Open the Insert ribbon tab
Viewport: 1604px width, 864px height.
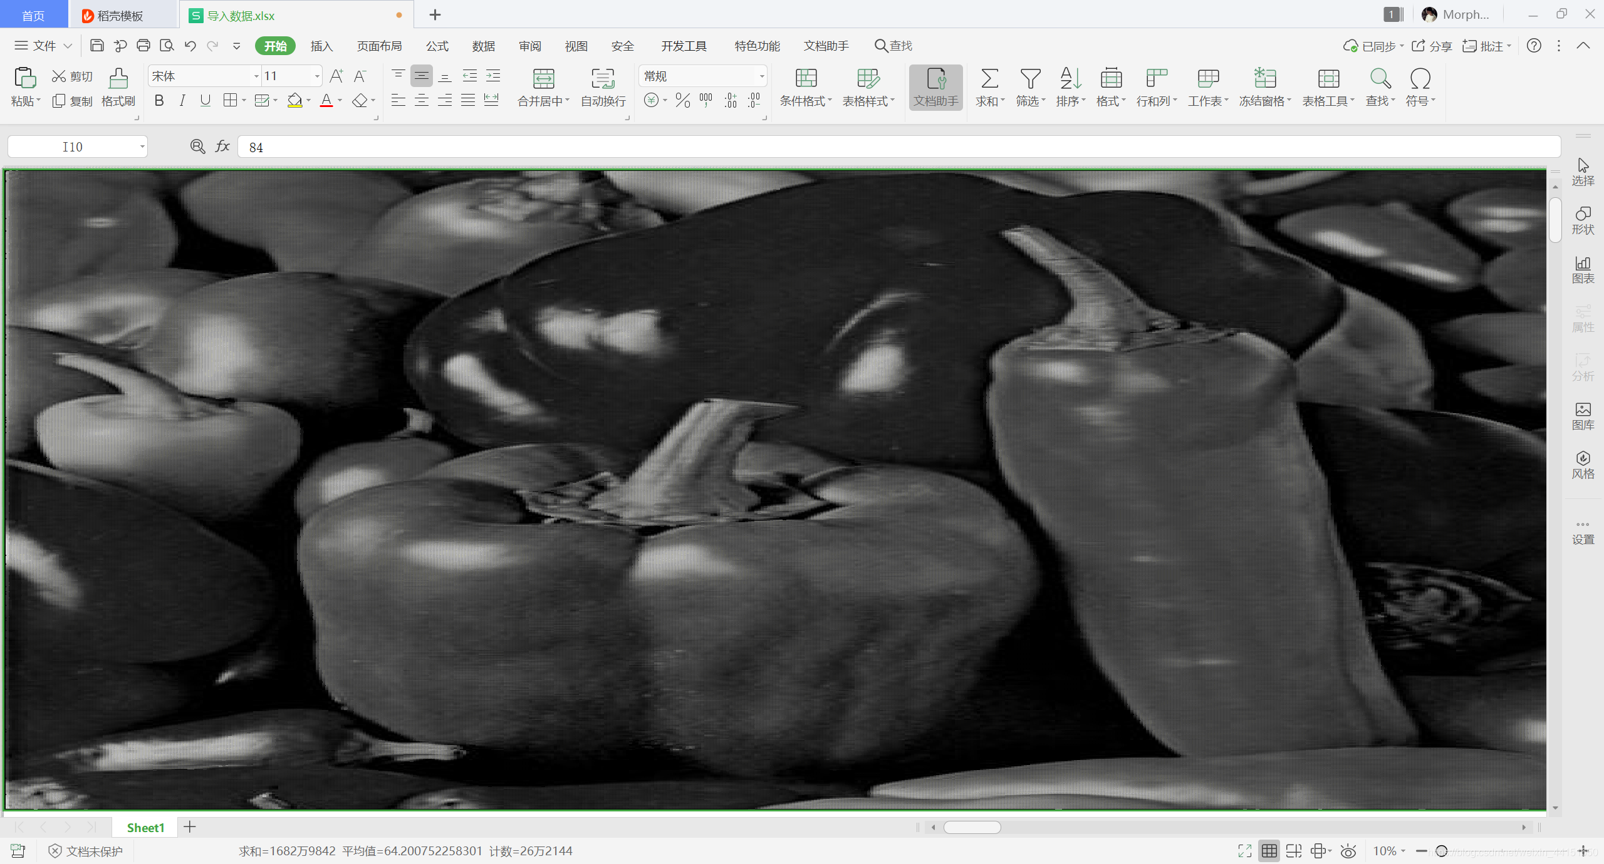pos(321,46)
